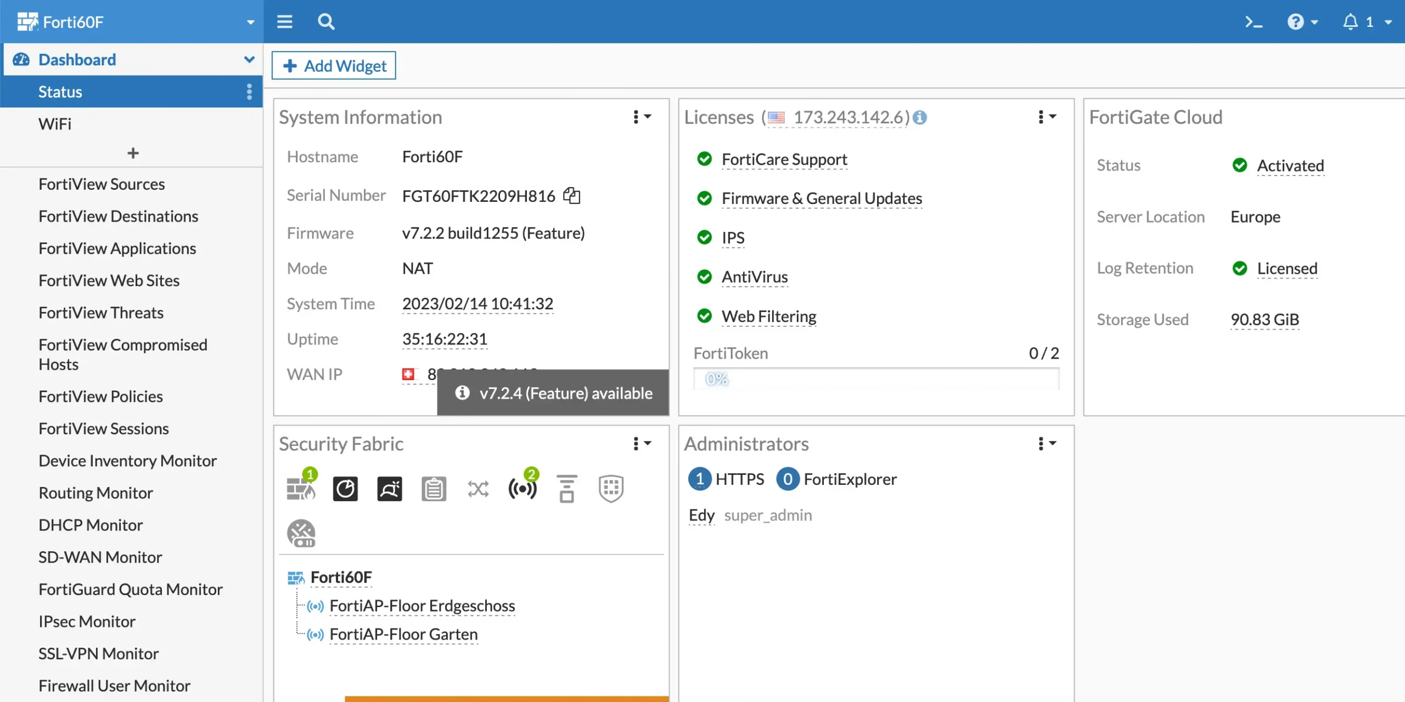Open Security Fabric widget menu
Image resolution: width=1405 pixels, height=702 pixels.
coord(642,443)
